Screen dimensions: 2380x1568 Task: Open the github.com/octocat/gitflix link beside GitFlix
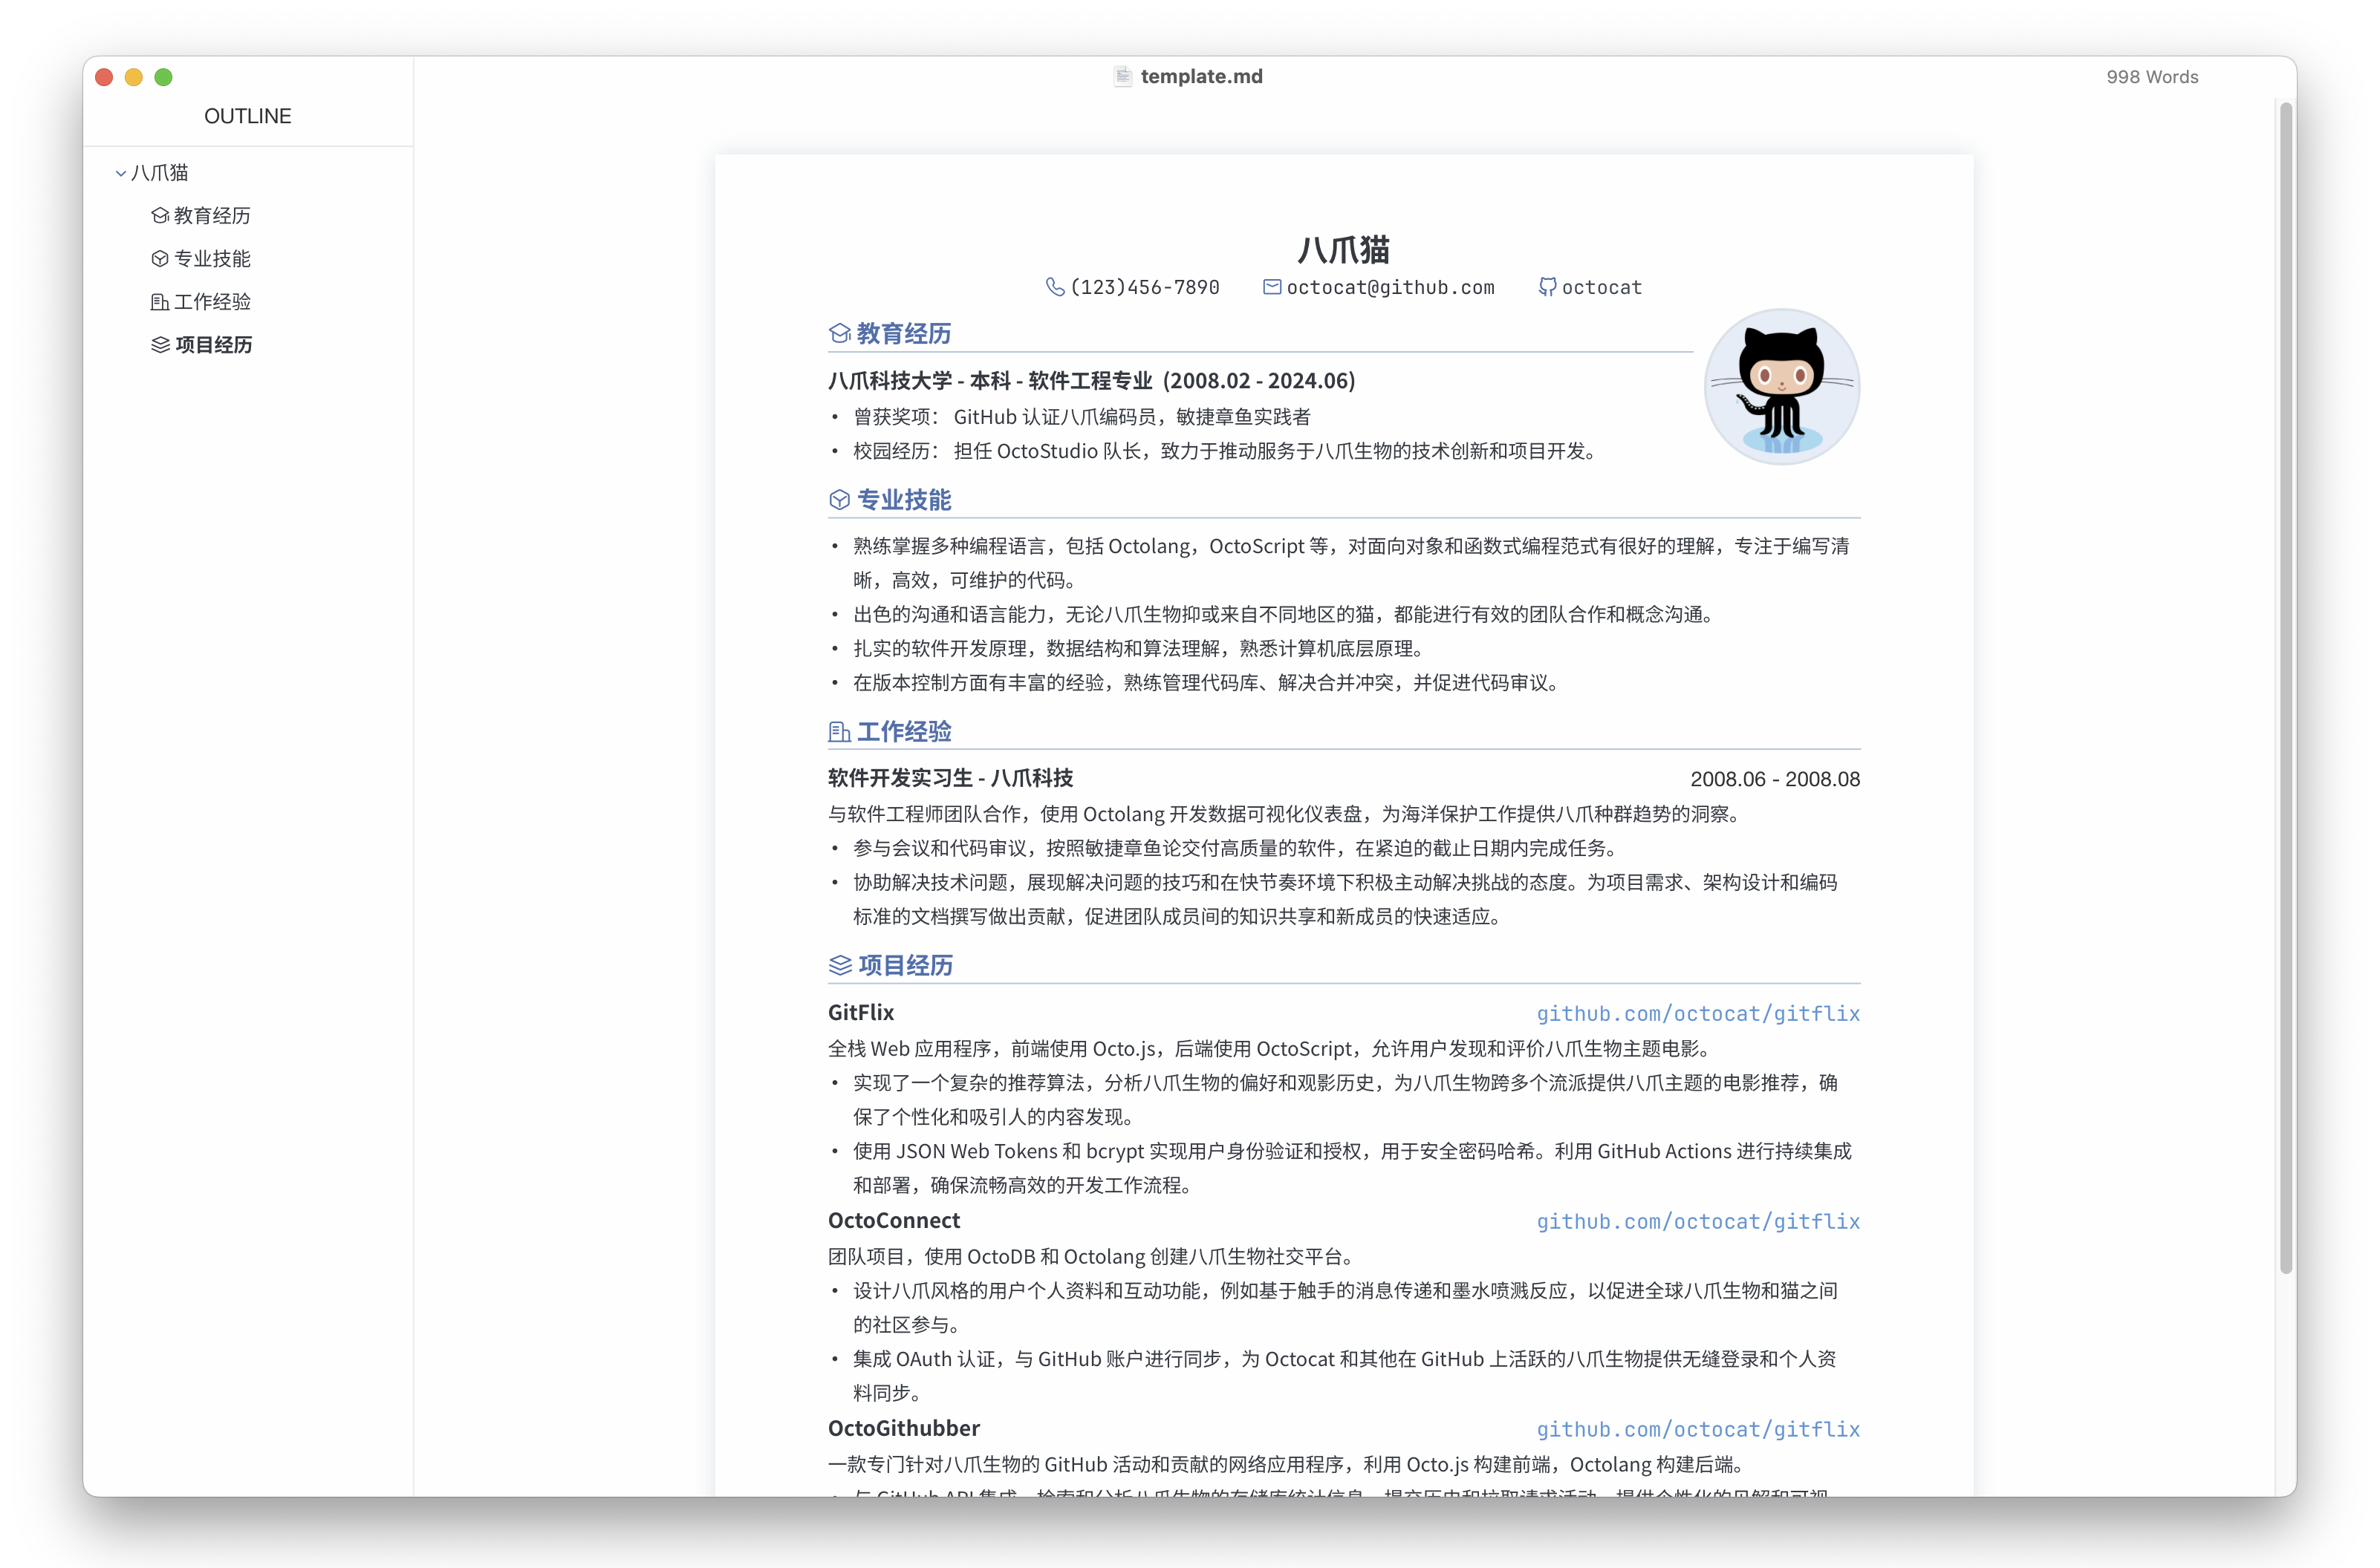pyautogui.click(x=1697, y=1013)
